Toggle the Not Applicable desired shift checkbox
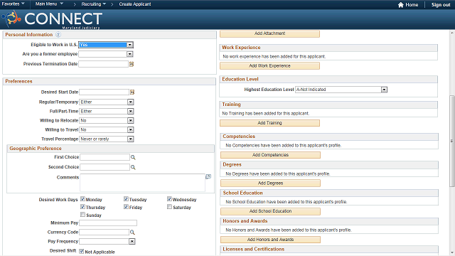The image size is (455, 256). tap(82, 251)
